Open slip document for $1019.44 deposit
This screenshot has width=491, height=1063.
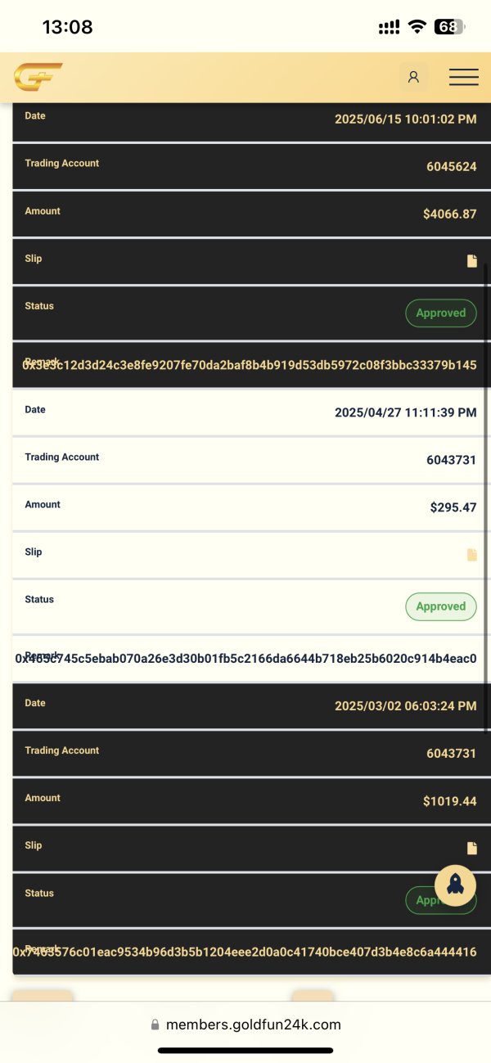click(471, 848)
